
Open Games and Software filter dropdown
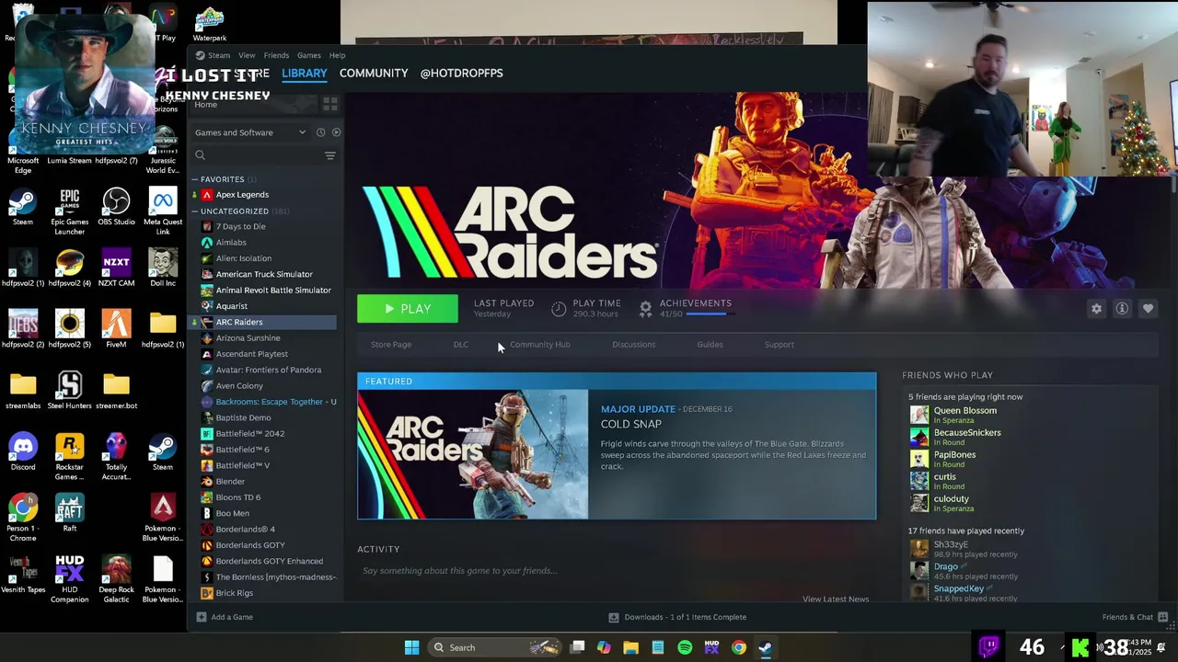pos(249,132)
